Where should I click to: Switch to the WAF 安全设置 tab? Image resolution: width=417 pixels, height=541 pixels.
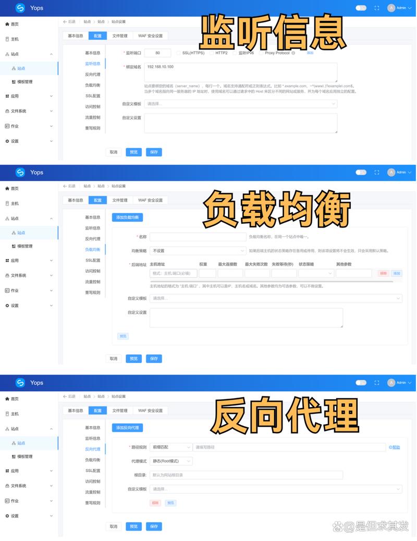[x=150, y=36]
